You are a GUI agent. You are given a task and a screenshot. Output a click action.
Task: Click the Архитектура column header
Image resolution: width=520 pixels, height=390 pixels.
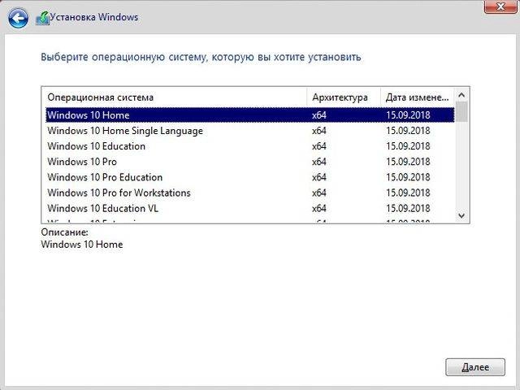coord(344,97)
